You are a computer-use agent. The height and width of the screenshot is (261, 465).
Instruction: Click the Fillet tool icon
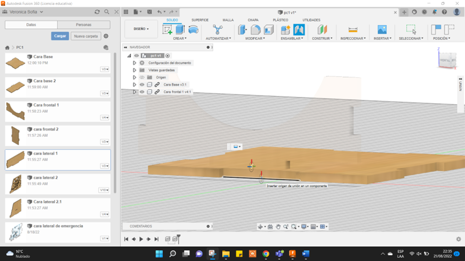coord(256,30)
